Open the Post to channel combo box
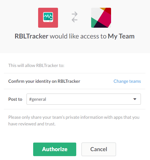The image size is (150, 160). click(x=84, y=99)
